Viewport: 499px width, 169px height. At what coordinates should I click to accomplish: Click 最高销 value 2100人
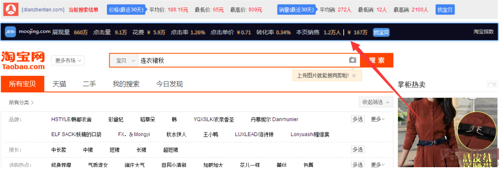[x=420, y=10]
